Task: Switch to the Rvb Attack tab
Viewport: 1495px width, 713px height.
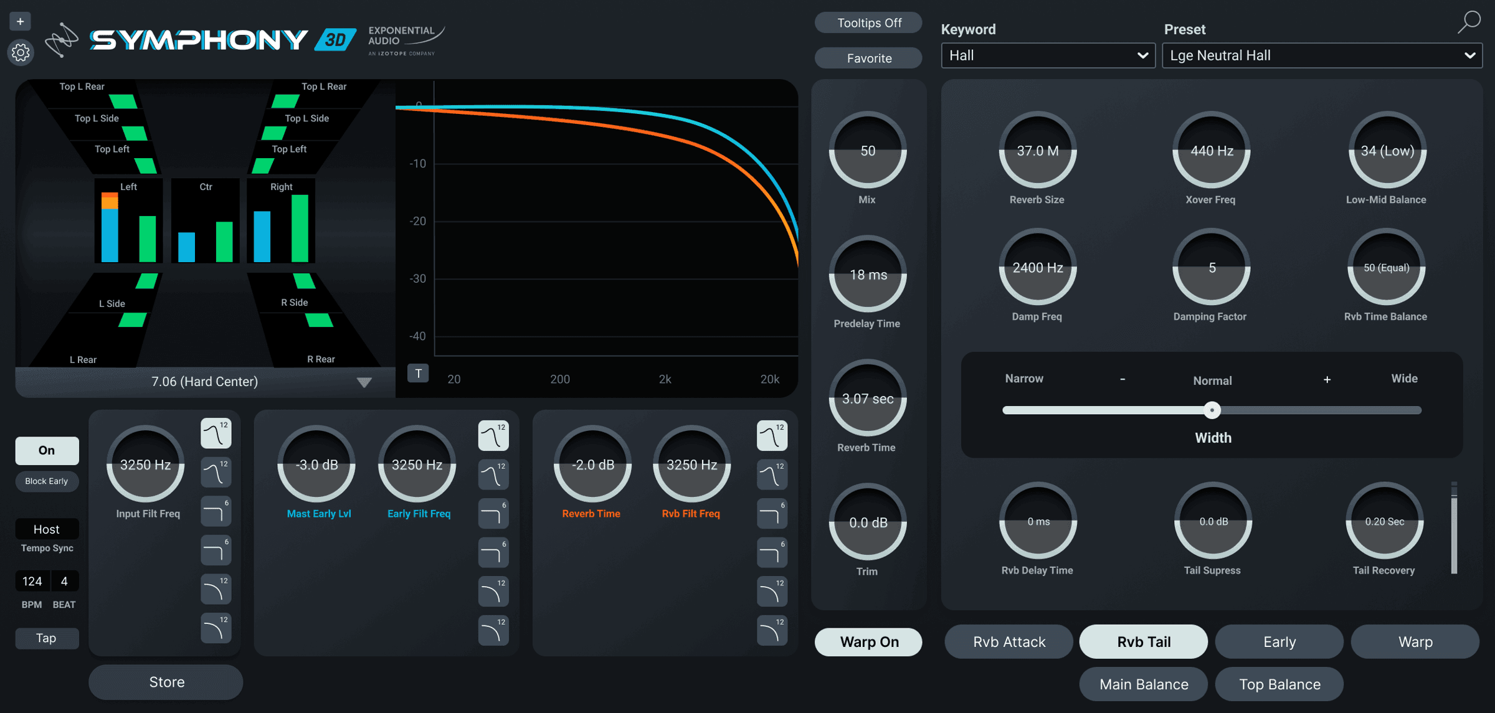Action: tap(1009, 642)
